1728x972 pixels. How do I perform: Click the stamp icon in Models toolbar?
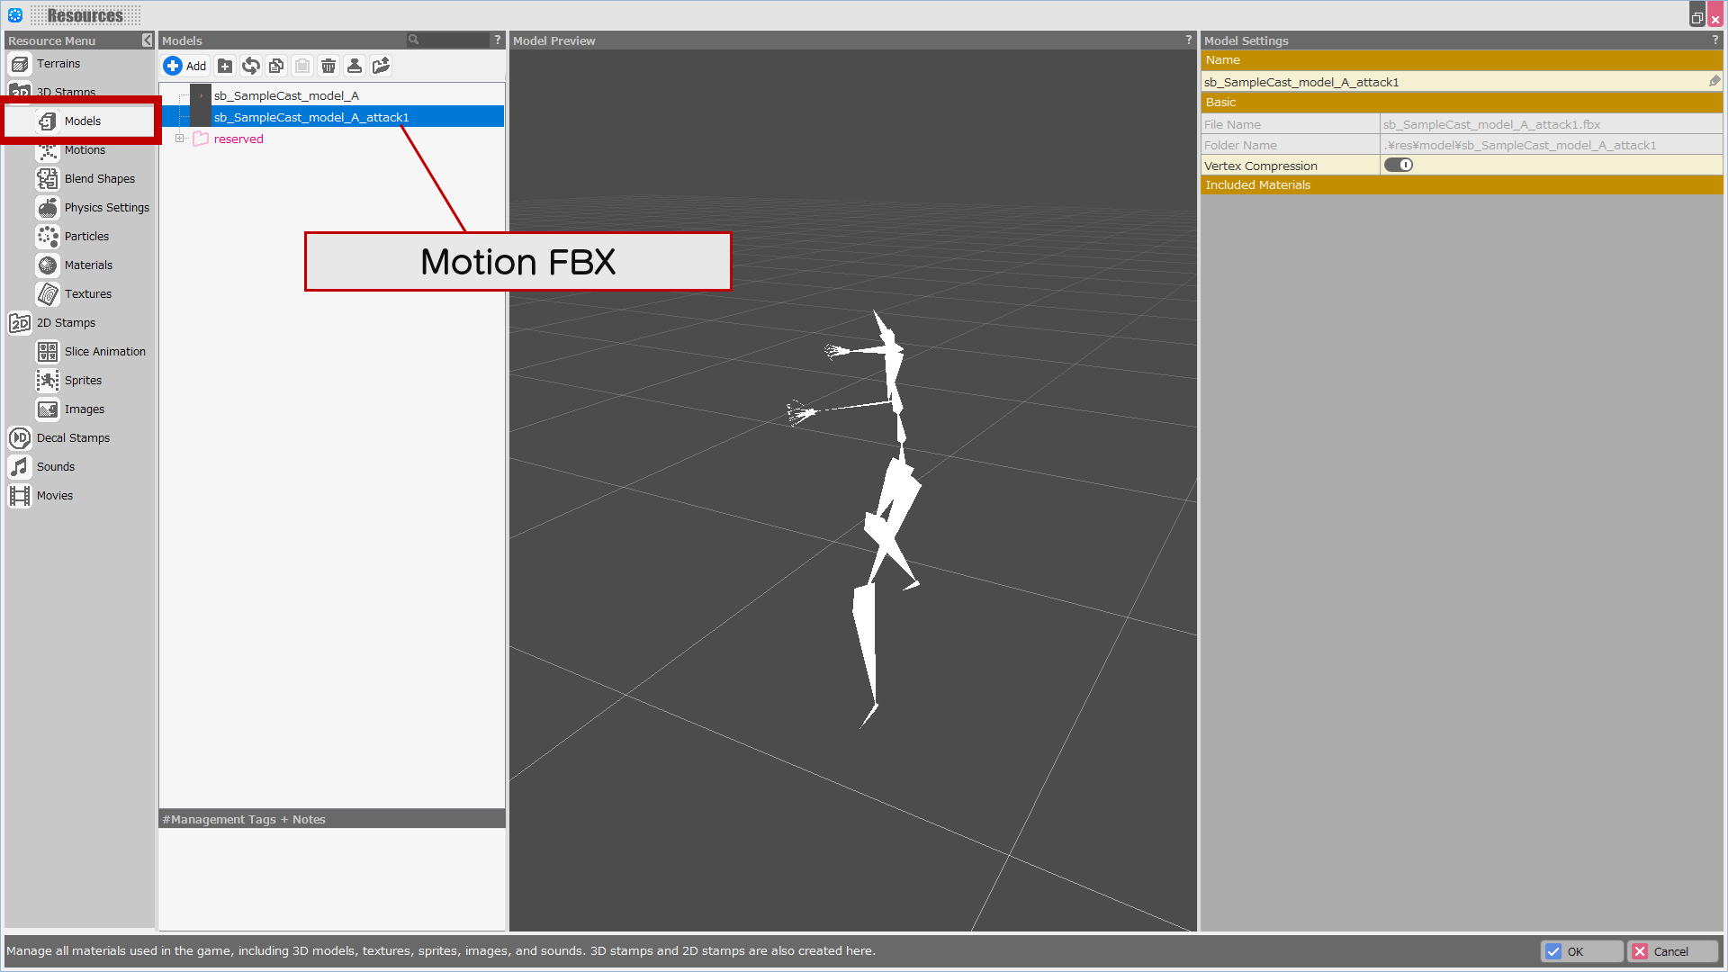[355, 66]
